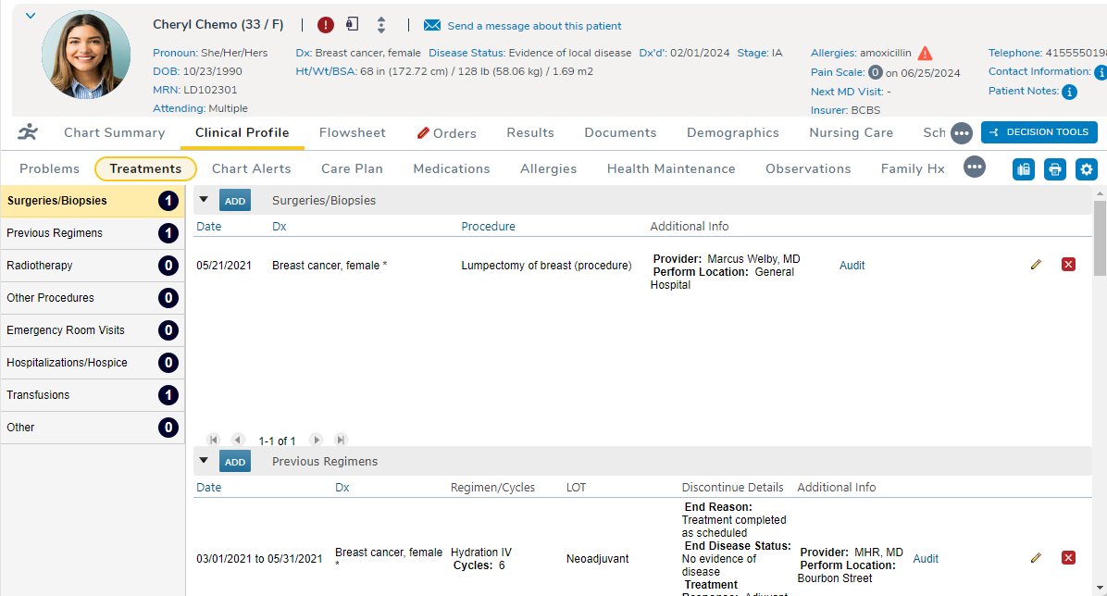Open the Medications tab
Viewport: 1107px width, 596px height.
coord(451,168)
